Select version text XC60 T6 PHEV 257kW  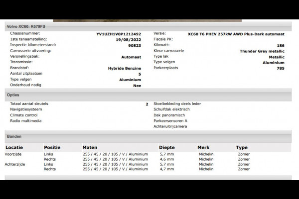pos(210,34)
